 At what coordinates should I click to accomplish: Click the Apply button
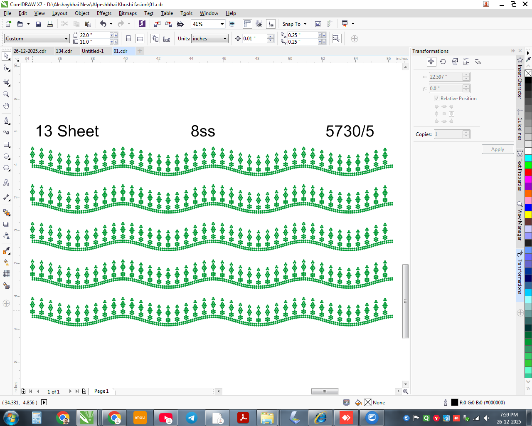pyautogui.click(x=498, y=149)
